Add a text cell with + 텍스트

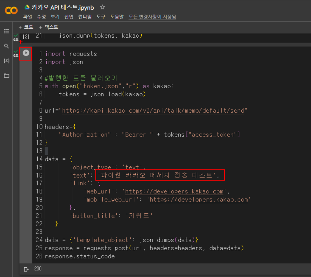pos(48,27)
